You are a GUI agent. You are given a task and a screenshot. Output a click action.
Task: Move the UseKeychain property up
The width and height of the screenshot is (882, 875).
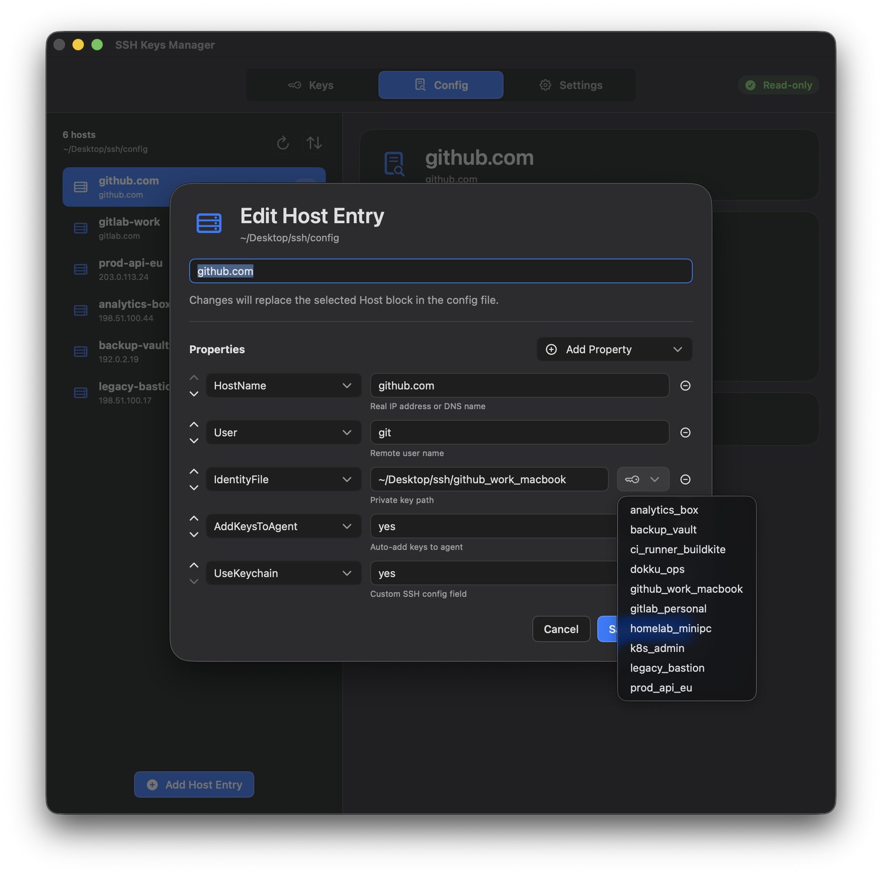194,565
